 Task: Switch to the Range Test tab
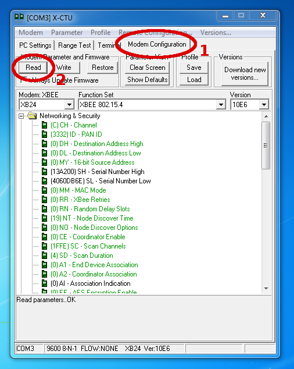74,45
